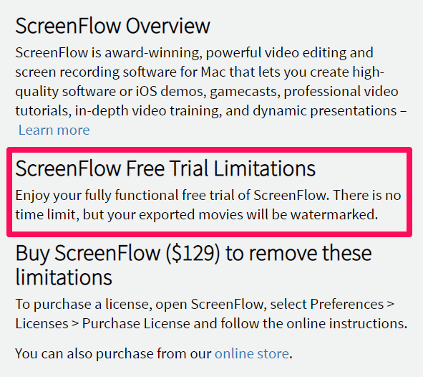This screenshot has height=377, width=423.
Task: Visit the online store link
Action: [252, 353]
